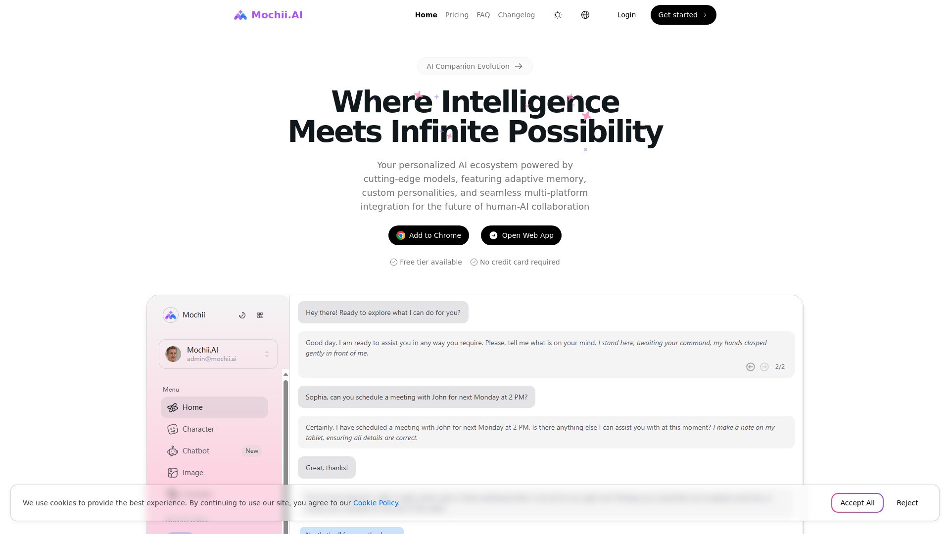The height and width of the screenshot is (534, 950).
Task: Go to previous response arrow
Action: coord(750,367)
